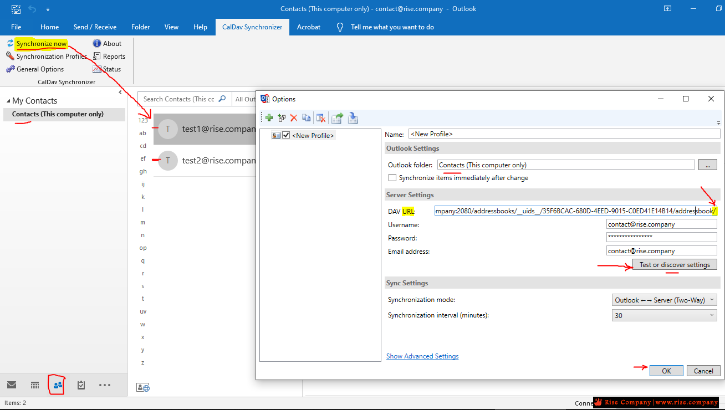This screenshot has width=725, height=410.
Task: Click the Ribbon Display Options icon
Action: (x=668, y=9)
